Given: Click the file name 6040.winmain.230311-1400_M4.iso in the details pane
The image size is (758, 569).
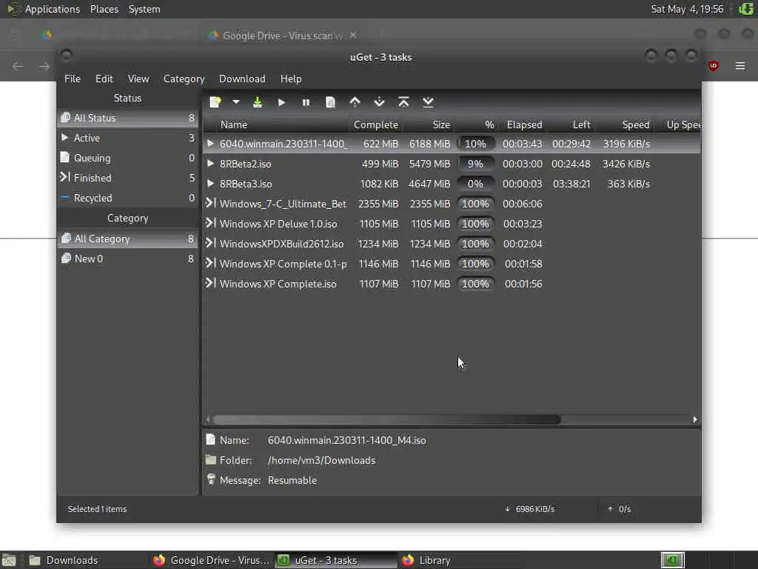Looking at the screenshot, I should 347,440.
